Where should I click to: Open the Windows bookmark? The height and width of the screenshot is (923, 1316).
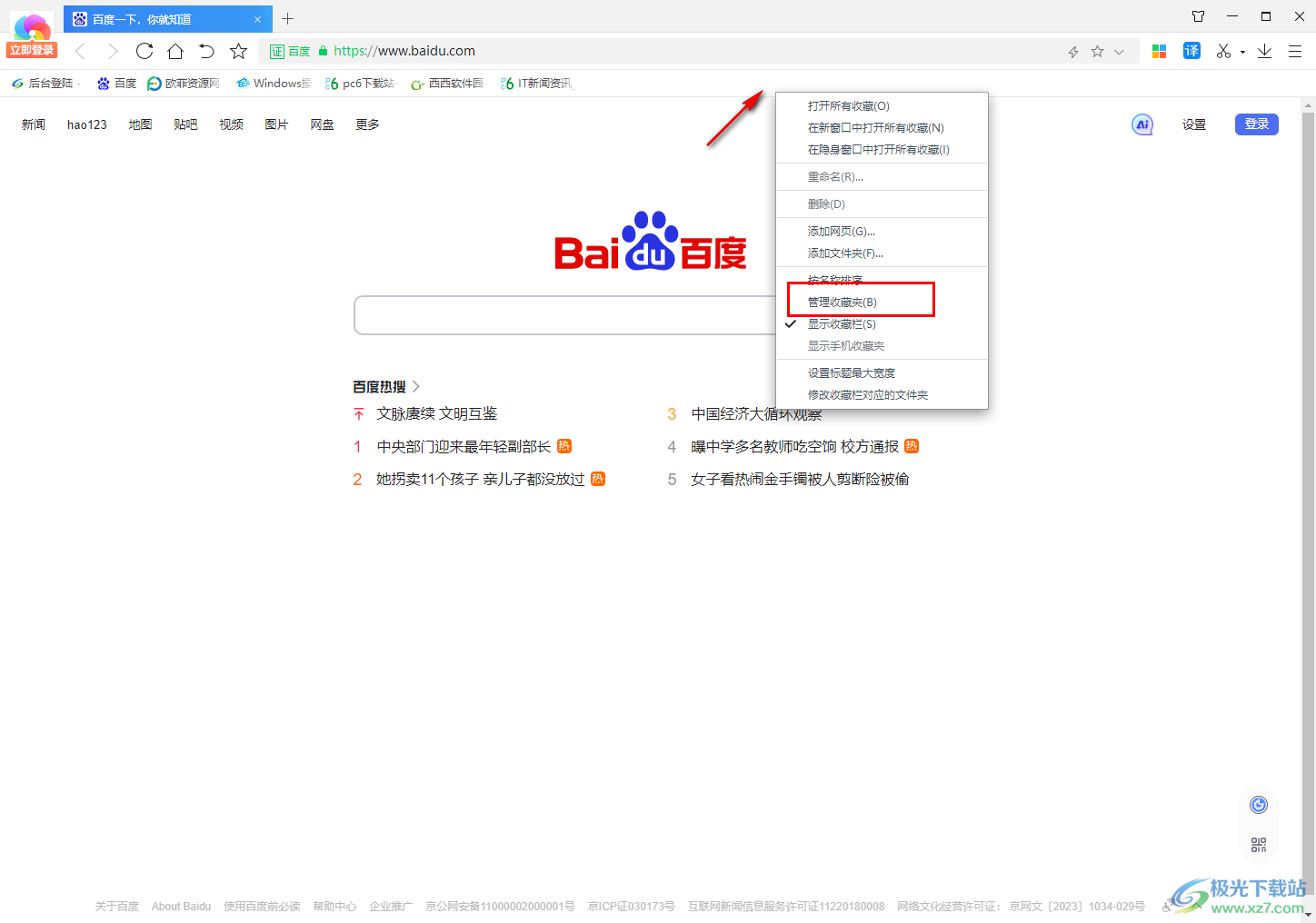point(274,83)
